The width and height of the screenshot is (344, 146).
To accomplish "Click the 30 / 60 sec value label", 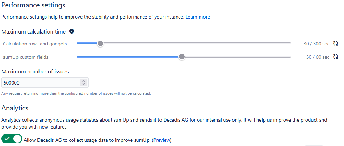I will [x=317, y=57].
